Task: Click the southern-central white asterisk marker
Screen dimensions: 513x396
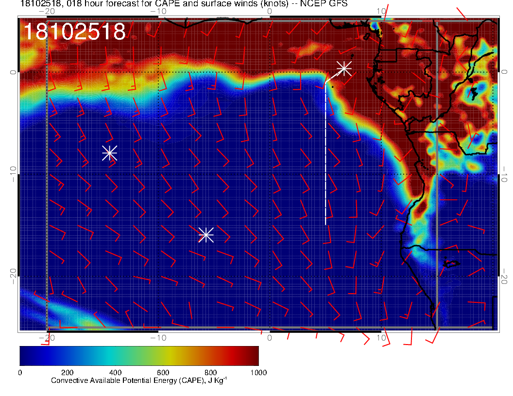Action: tap(205, 235)
